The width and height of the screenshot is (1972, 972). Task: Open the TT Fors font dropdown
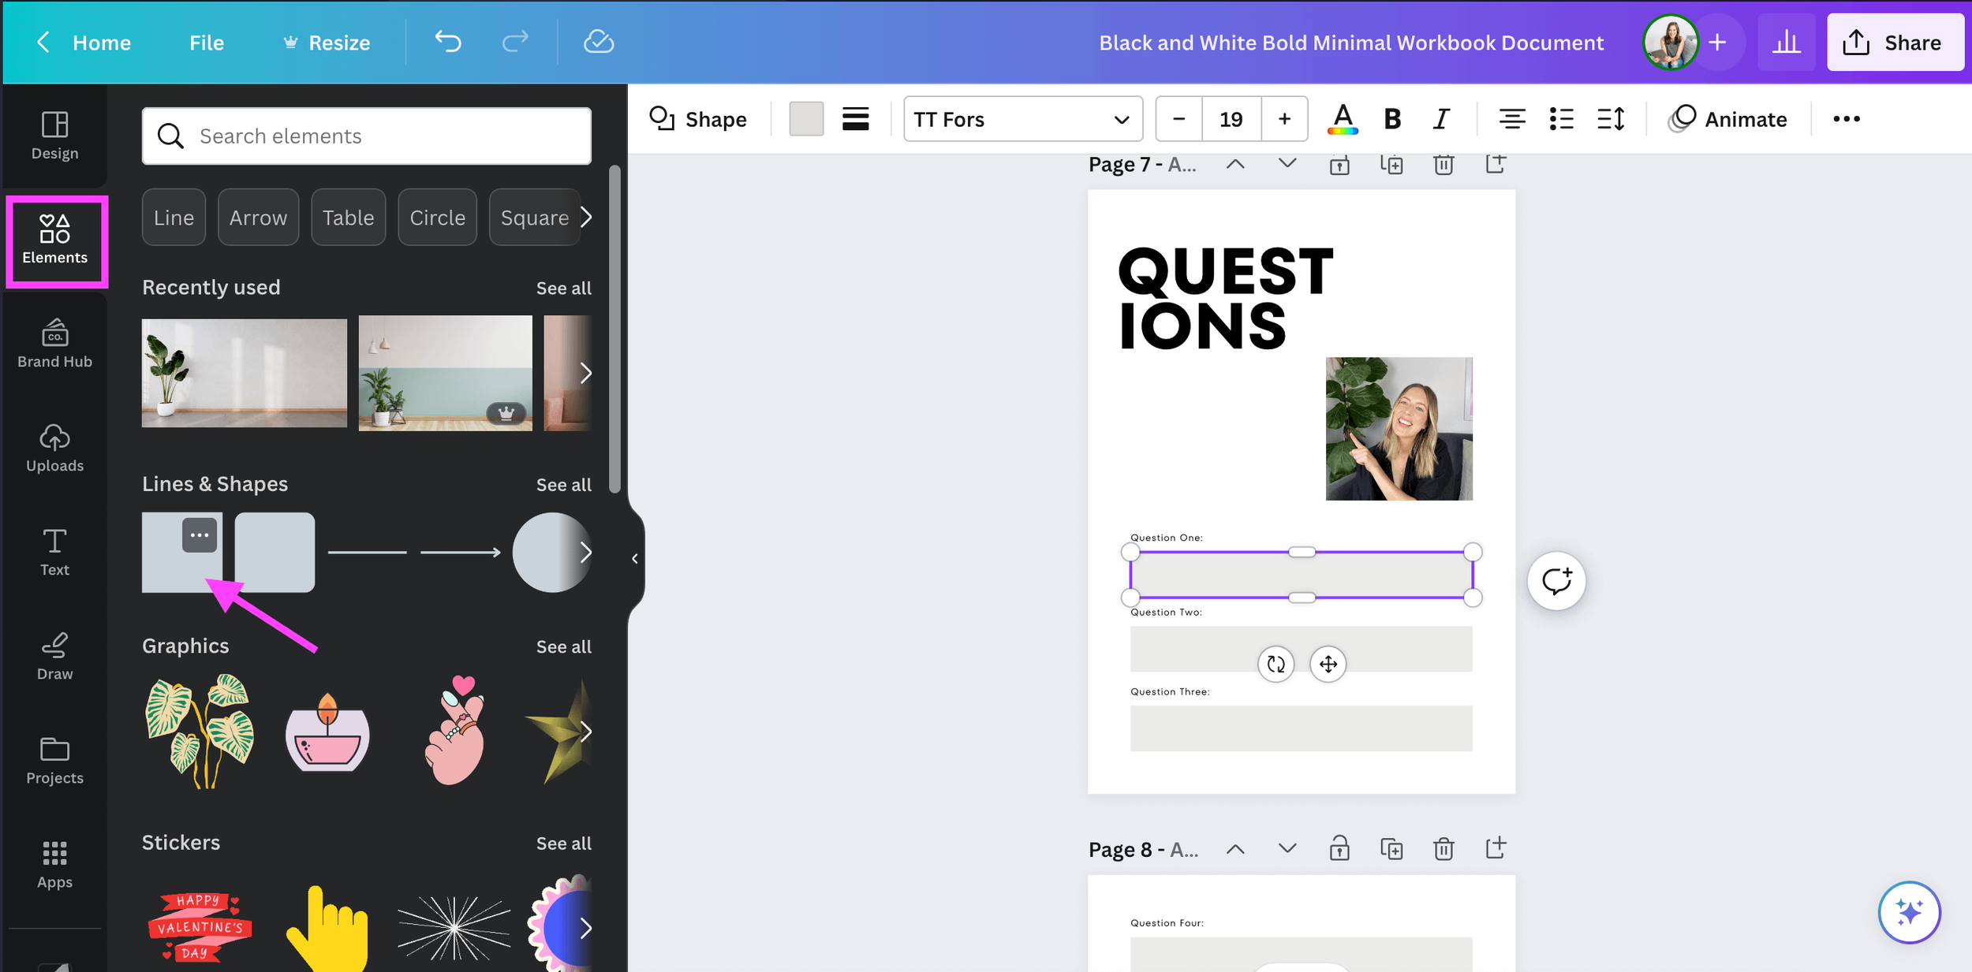coord(1023,119)
